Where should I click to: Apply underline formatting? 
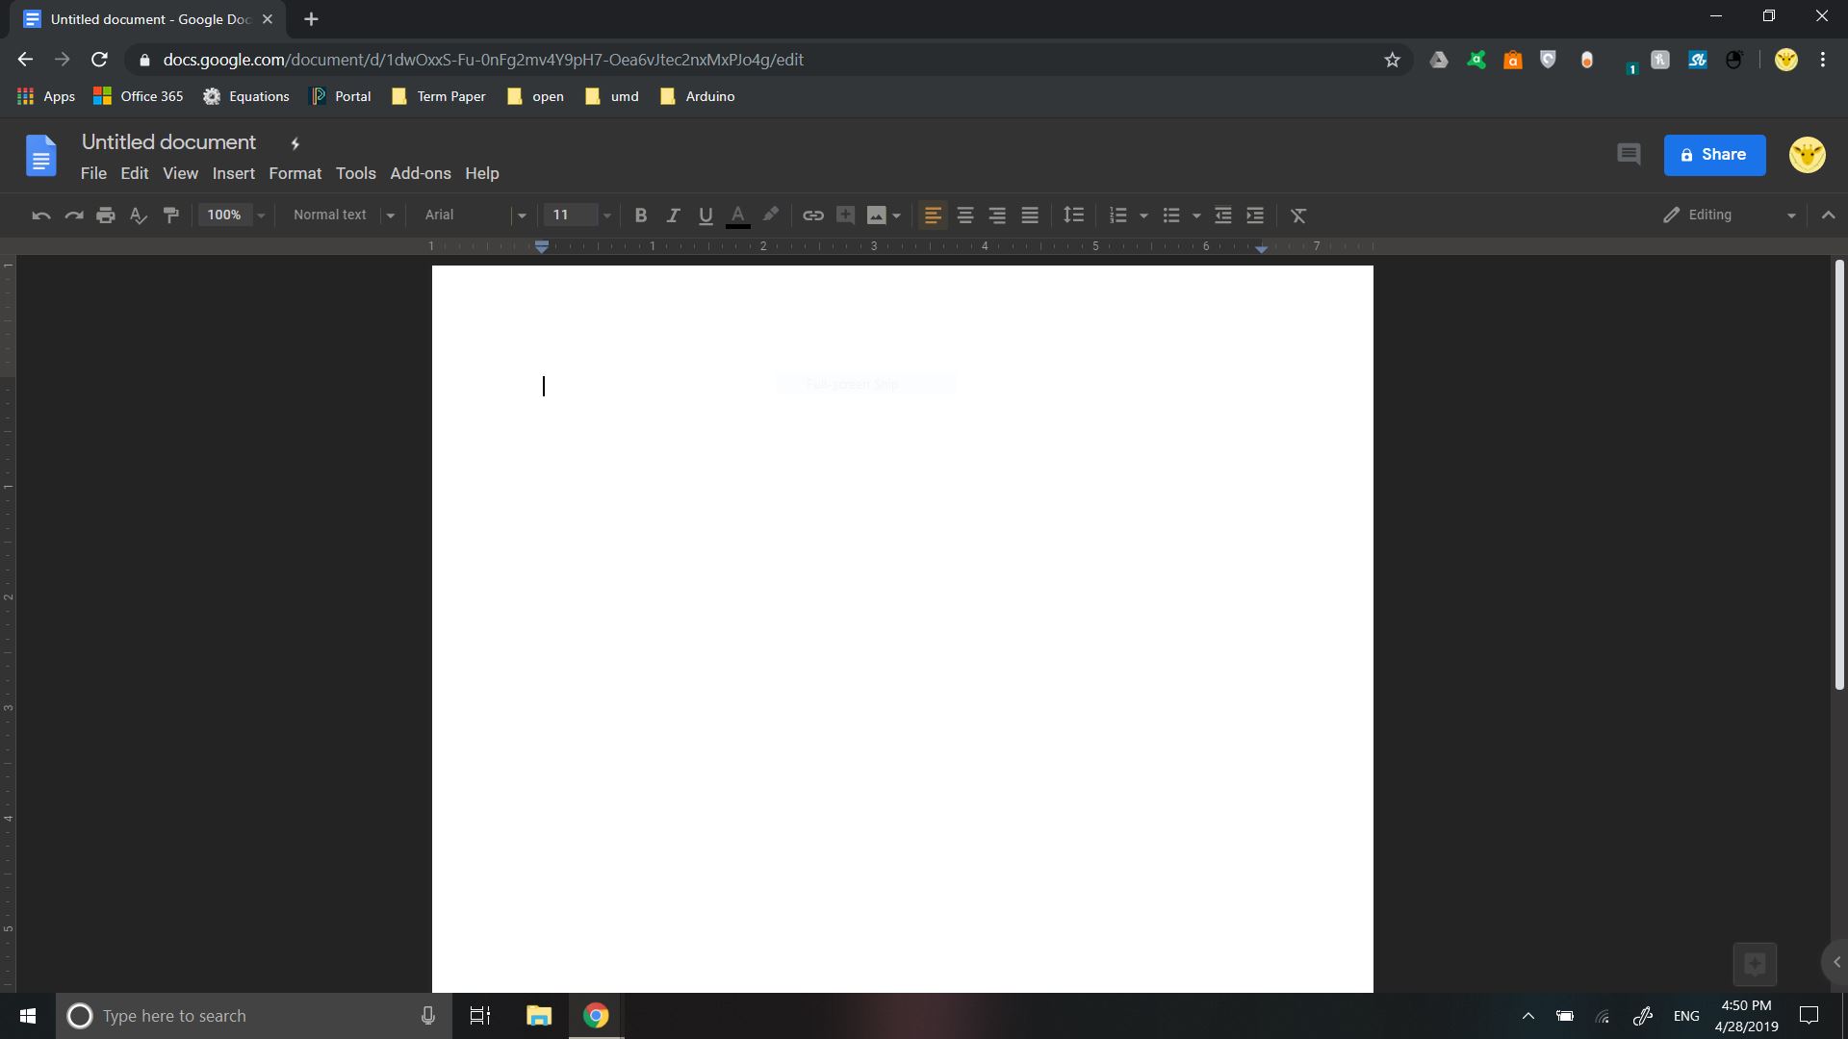(x=705, y=215)
